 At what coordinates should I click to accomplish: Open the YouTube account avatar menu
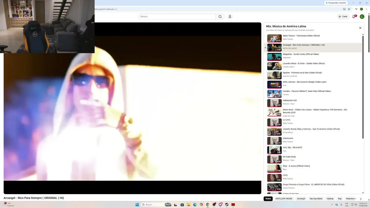(362, 16)
